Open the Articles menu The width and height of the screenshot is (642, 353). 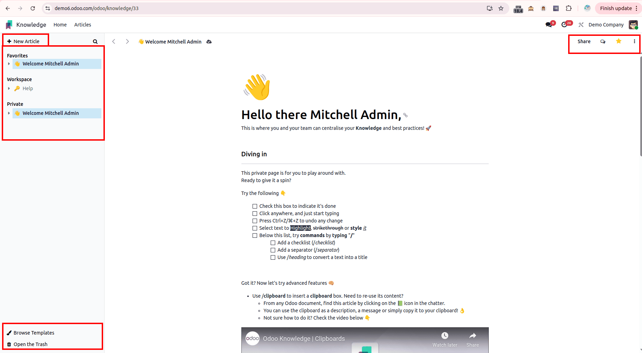click(83, 24)
